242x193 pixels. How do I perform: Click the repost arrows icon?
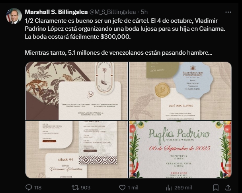click(75, 187)
